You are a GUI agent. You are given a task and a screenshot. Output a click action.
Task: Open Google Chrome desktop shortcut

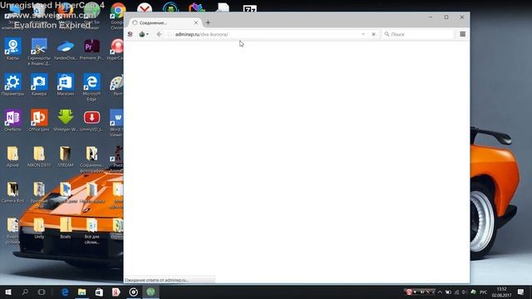pyautogui.click(x=118, y=17)
